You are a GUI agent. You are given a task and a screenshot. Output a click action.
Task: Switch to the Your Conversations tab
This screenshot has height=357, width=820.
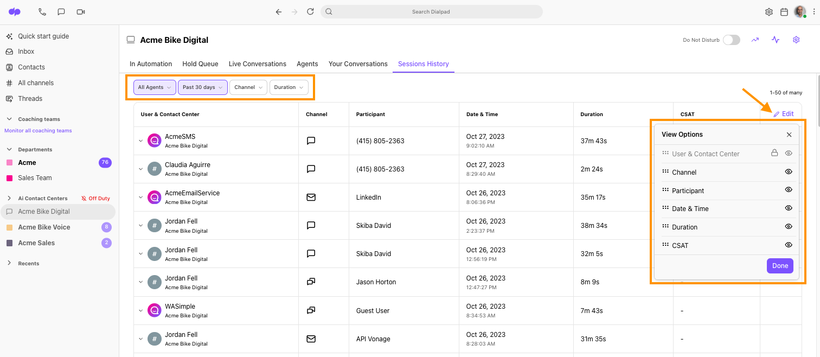point(358,64)
